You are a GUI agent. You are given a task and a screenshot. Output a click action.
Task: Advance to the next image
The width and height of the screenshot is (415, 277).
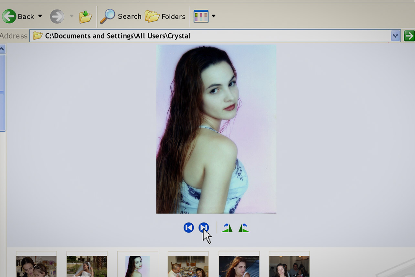pos(204,227)
